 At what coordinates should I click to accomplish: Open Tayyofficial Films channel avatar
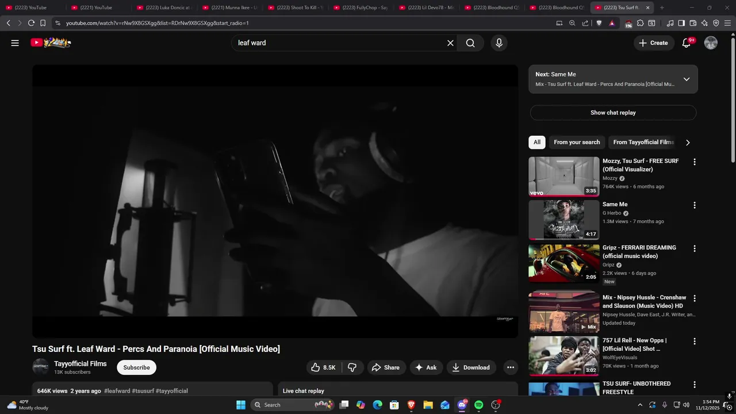[41, 367]
